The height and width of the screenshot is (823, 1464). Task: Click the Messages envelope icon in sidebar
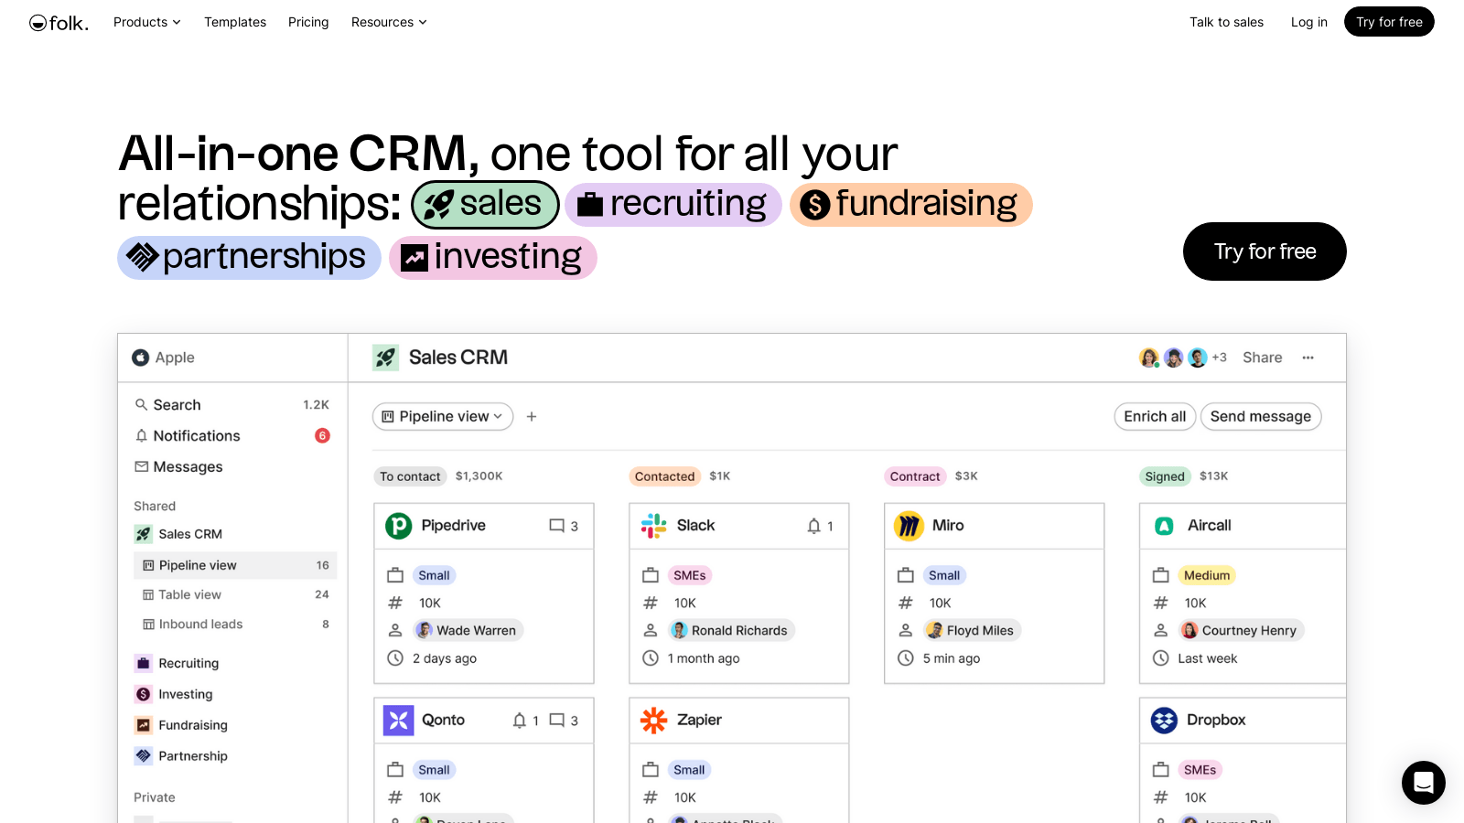coord(141,466)
